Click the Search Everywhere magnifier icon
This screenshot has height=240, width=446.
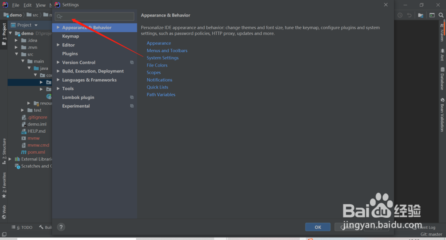(x=442, y=15)
